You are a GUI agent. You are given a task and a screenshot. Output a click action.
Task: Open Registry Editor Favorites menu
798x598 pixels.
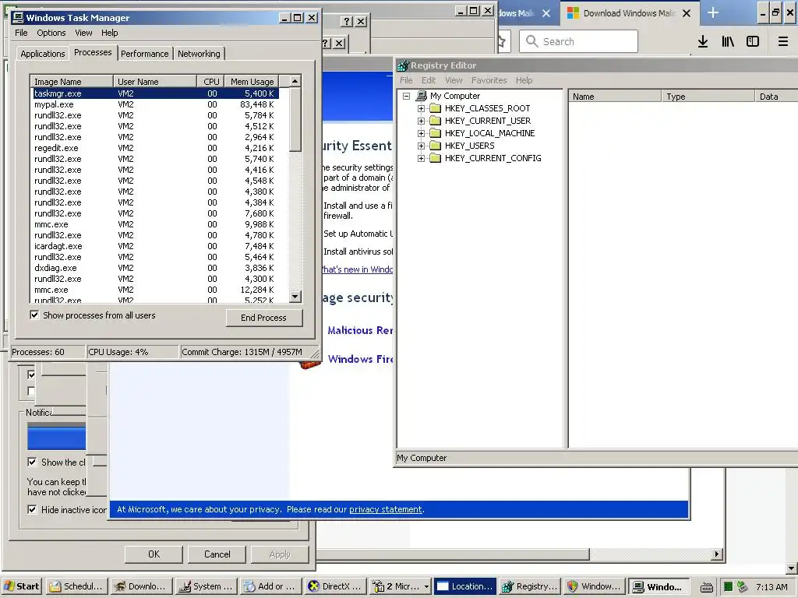(489, 80)
